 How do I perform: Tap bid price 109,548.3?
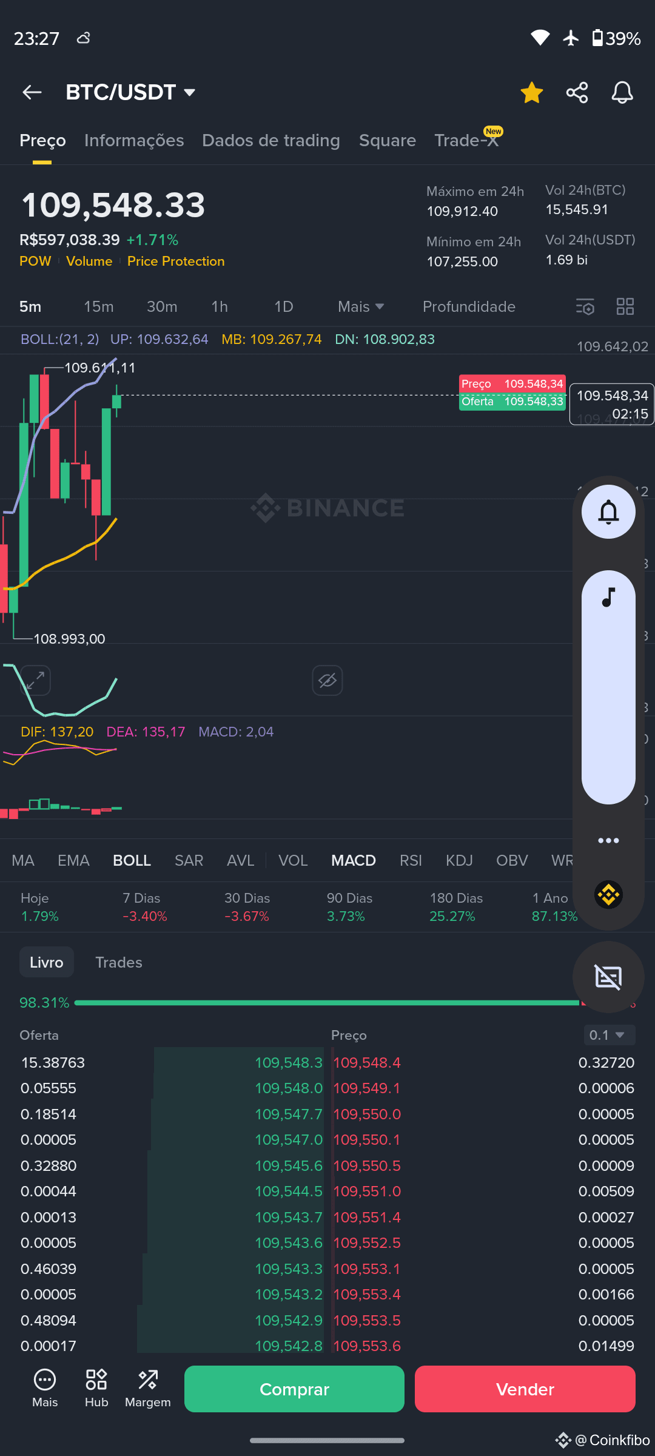(289, 1062)
